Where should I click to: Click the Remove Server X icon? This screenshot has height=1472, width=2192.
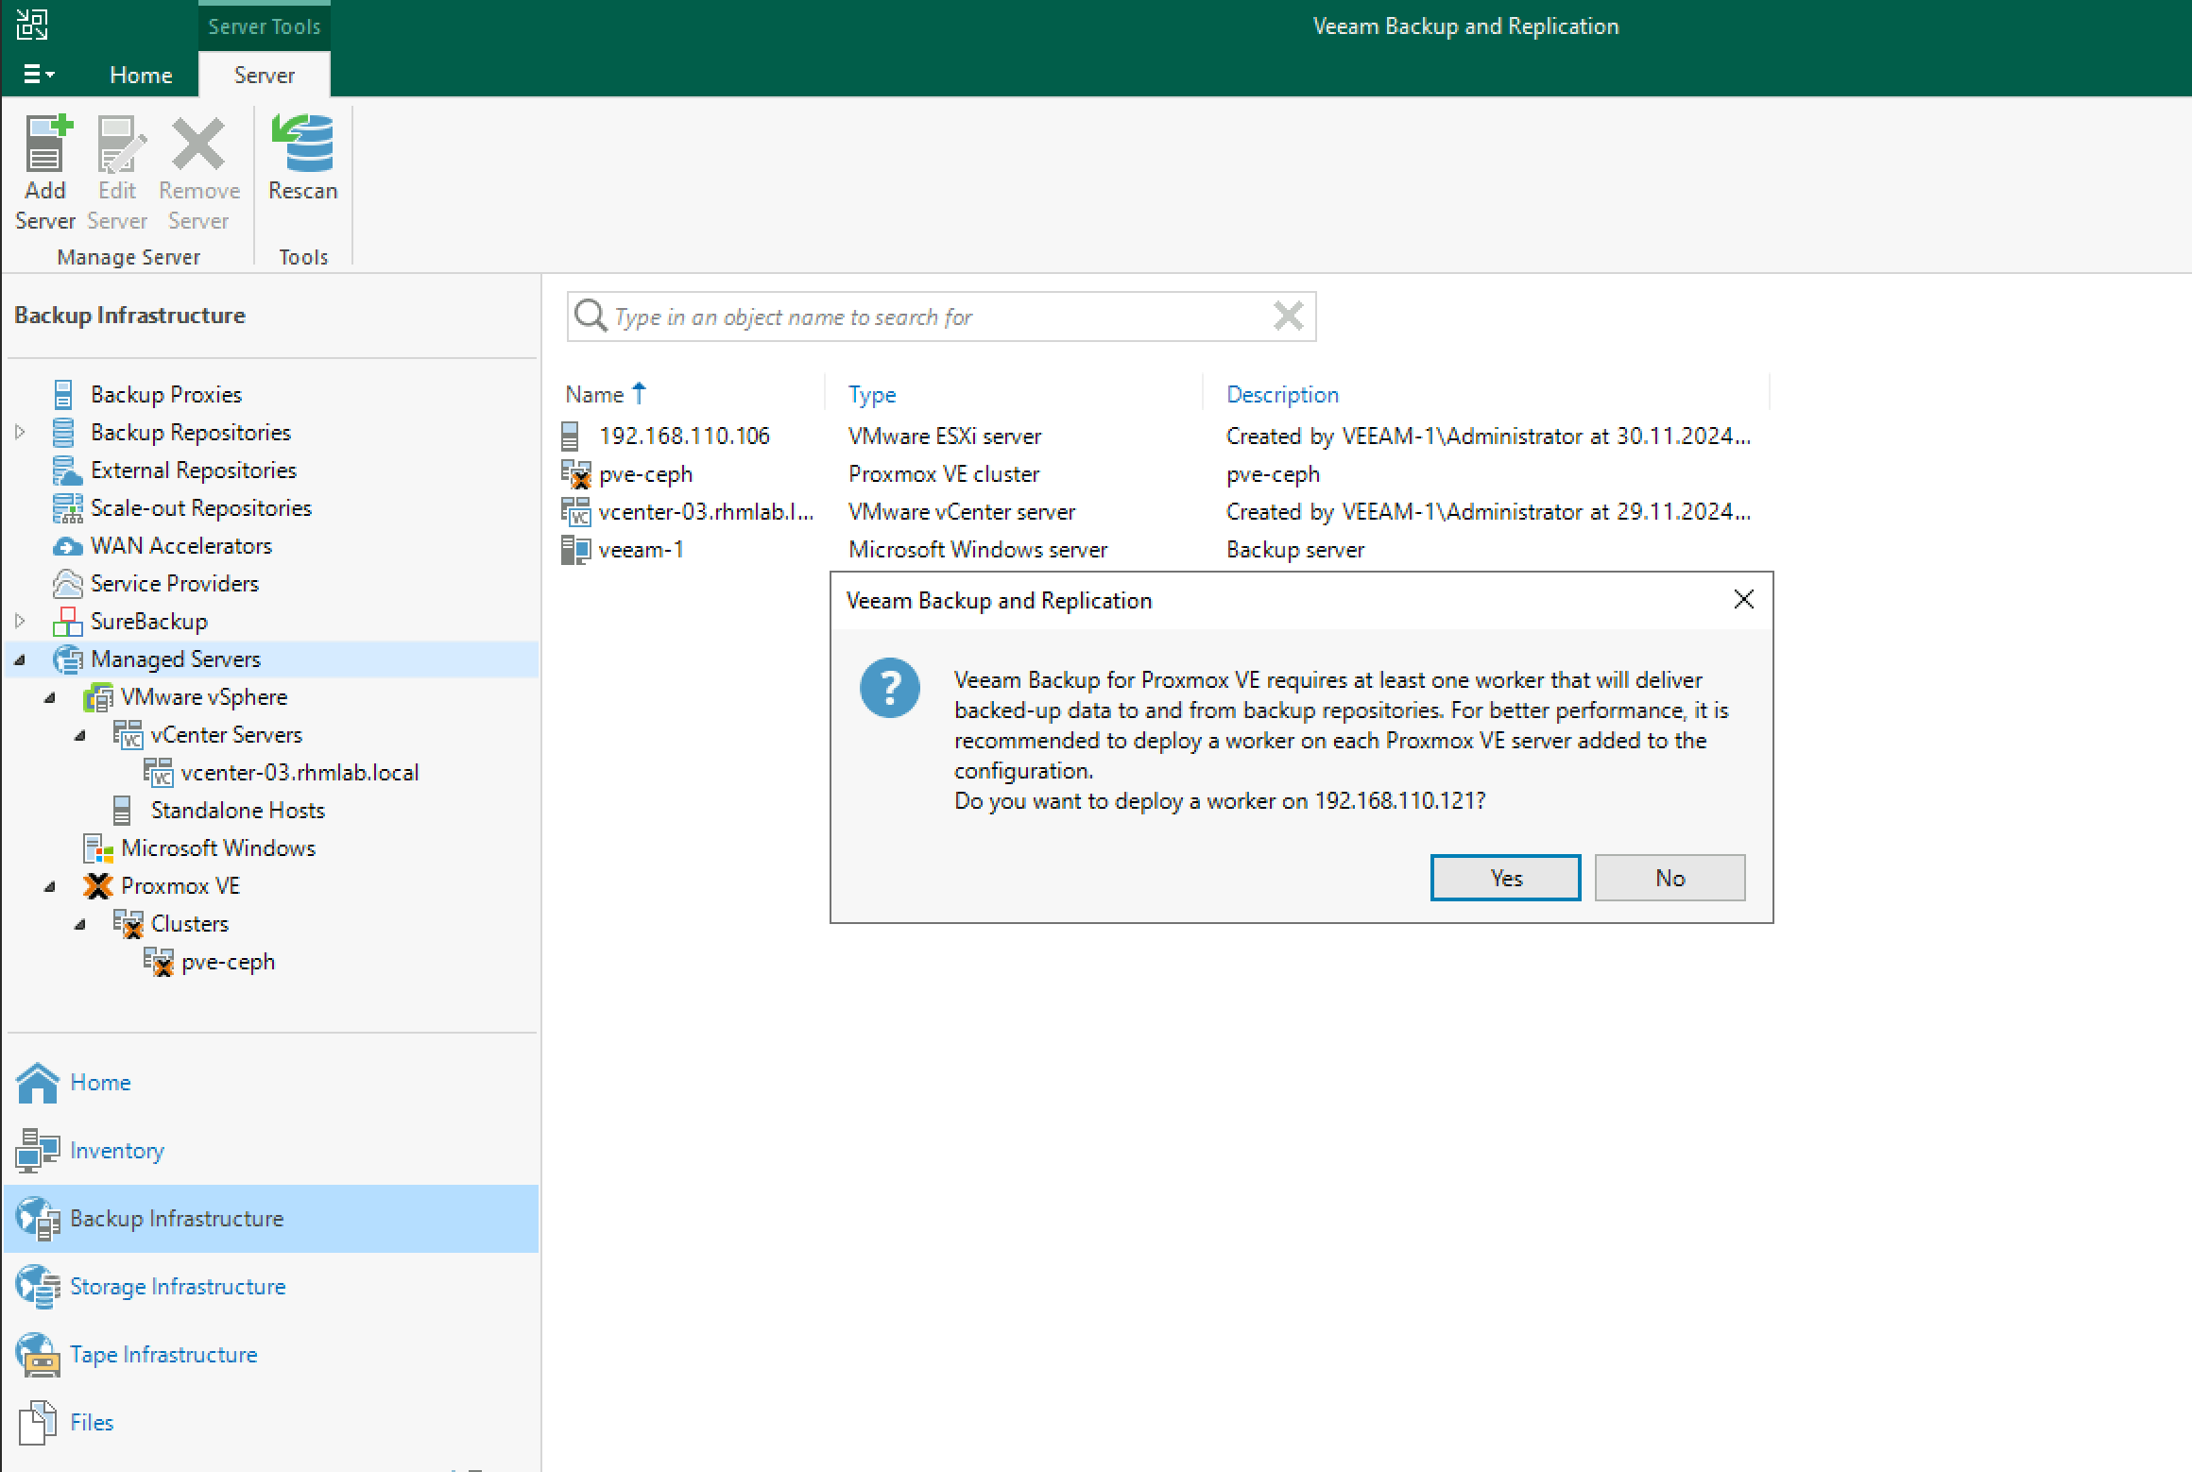click(198, 144)
